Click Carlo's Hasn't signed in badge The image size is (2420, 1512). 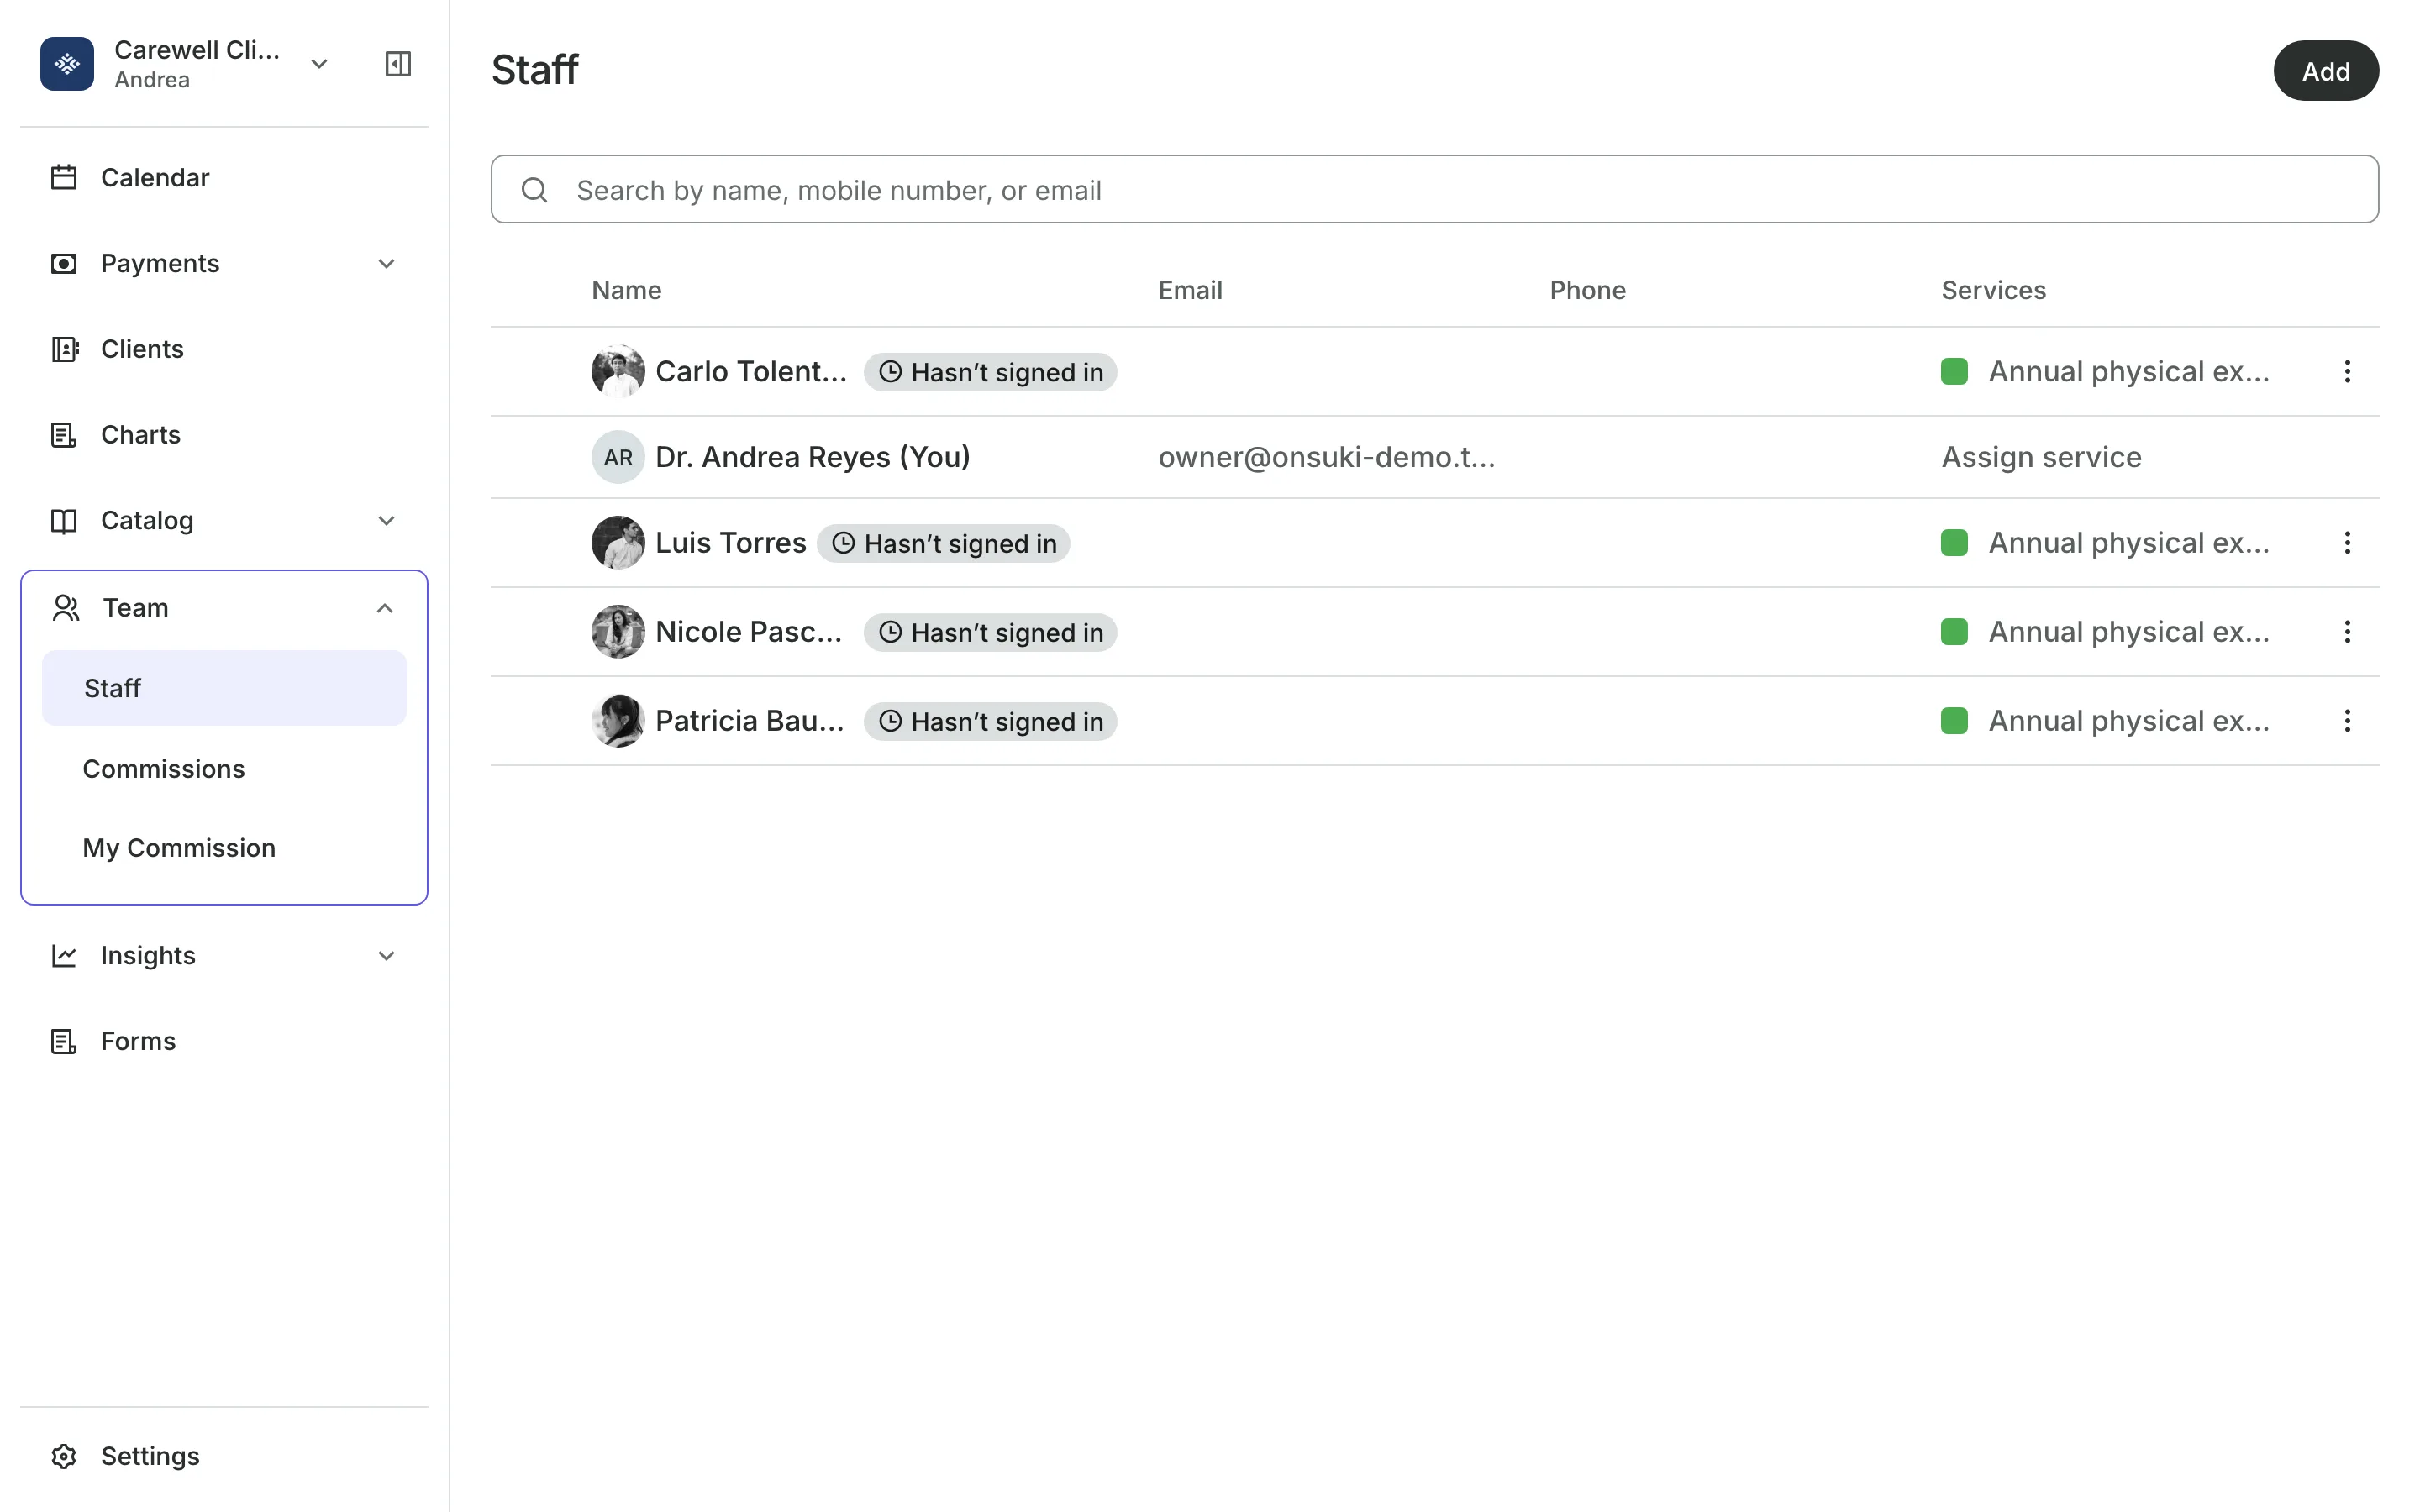point(990,372)
